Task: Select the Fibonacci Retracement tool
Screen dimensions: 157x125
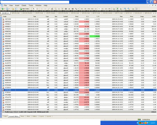Action: tap(56, 9)
